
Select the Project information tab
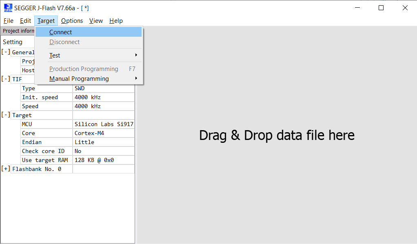coord(18,31)
